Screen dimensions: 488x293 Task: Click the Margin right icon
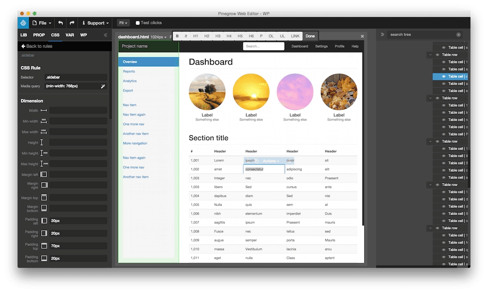[45, 185]
